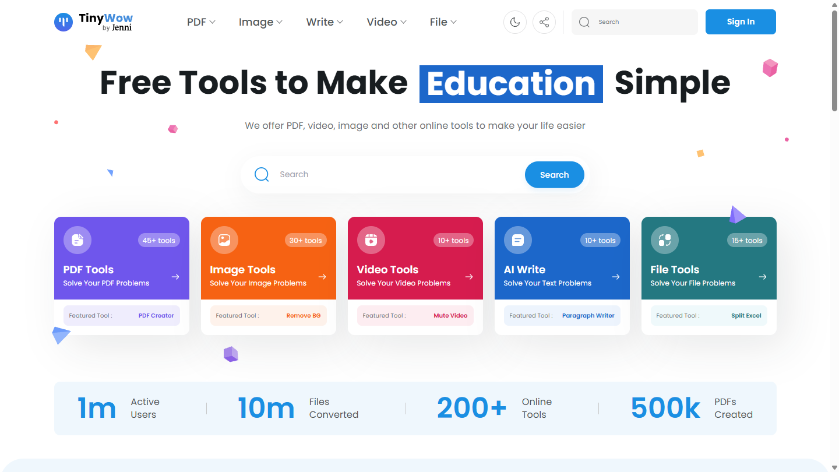This screenshot has width=839, height=472.
Task: Click the 200+ Online Tools statistic
Action: pos(495,408)
